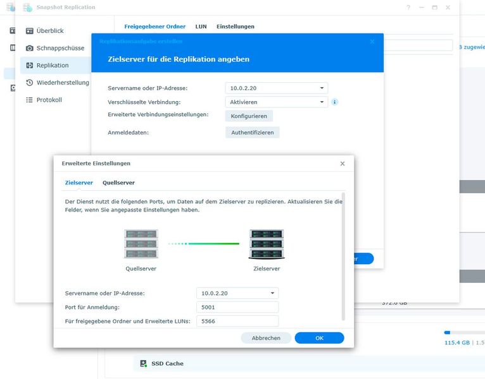
Task: Click Port für Anmeldung field 5001
Action: click(x=237, y=308)
